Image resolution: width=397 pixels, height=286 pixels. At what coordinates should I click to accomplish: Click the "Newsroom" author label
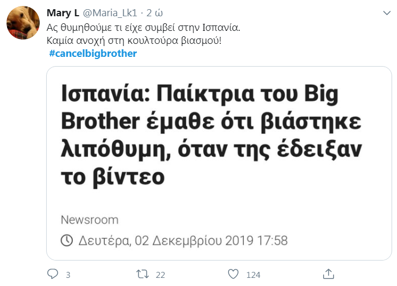click(x=89, y=220)
